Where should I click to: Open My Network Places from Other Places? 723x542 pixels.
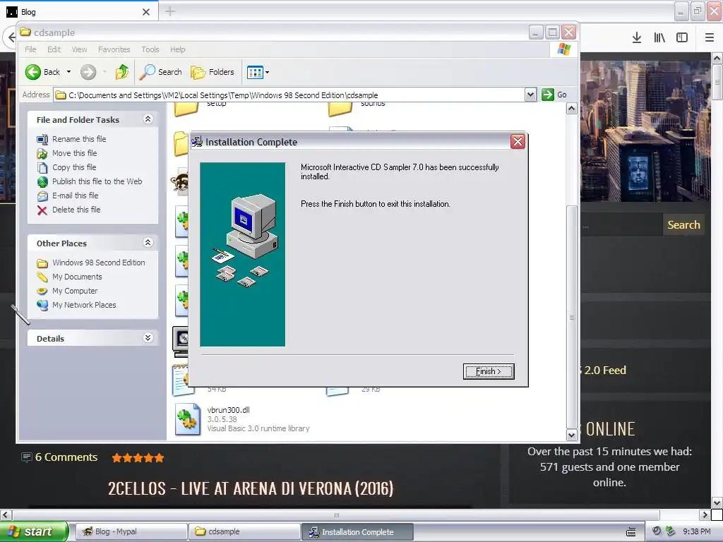[84, 305]
